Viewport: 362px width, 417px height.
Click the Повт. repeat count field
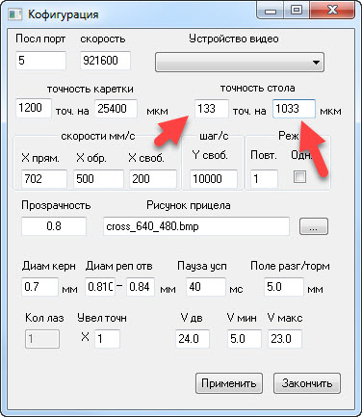click(x=264, y=179)
